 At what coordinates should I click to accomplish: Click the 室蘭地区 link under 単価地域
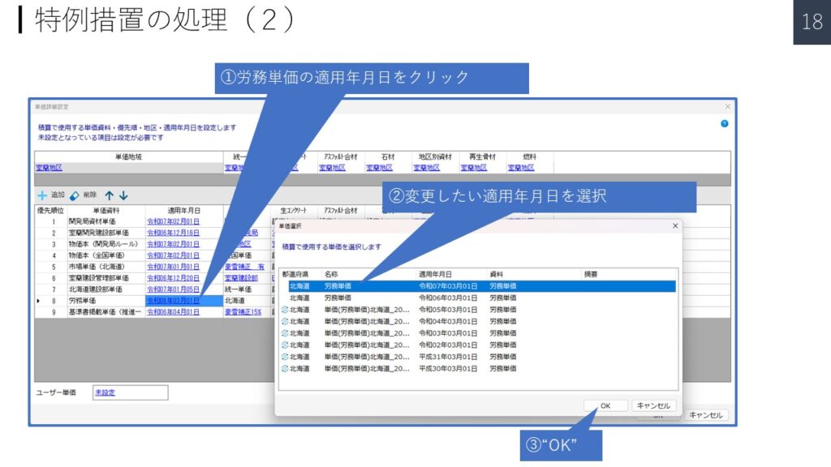(x=49, y=168)
